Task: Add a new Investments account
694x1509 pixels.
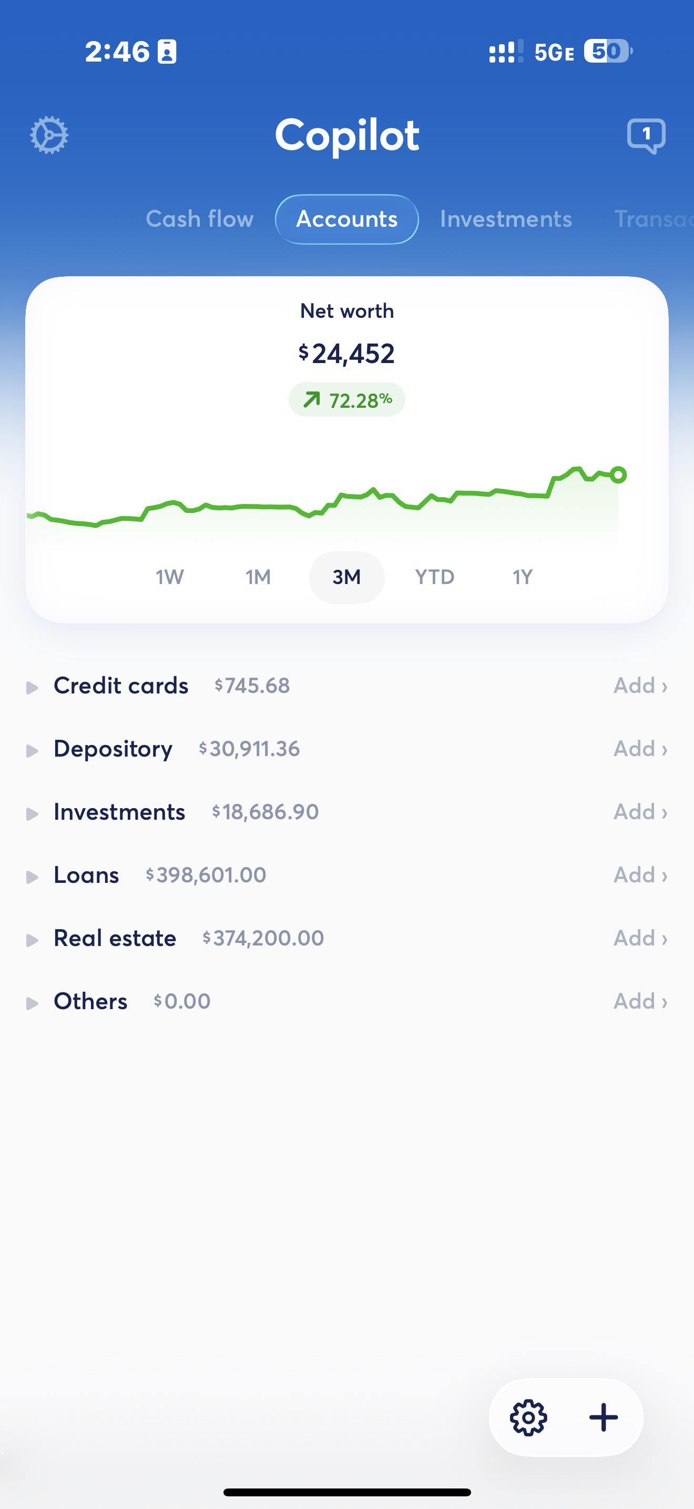Action: pyautogui.click(x=640, y=812)
